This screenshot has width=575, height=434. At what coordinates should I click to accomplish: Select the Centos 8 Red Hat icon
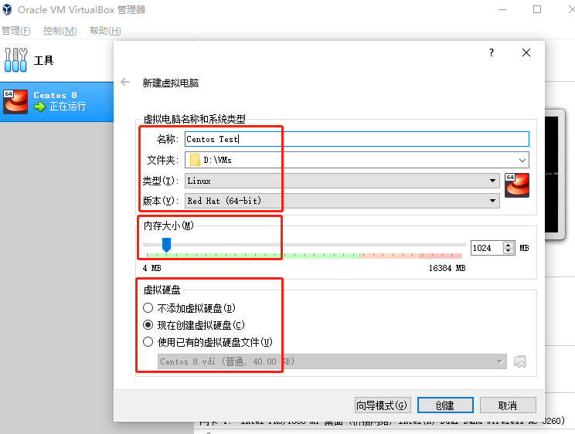tap(15, 101)
